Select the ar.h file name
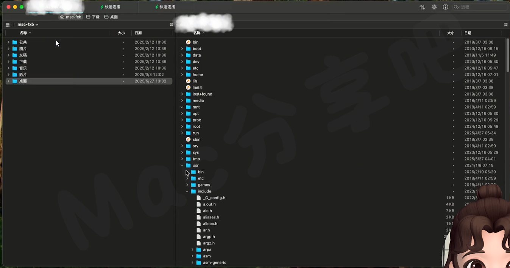The height and width of the screenshot is (268, 510). tap(206, 230)
